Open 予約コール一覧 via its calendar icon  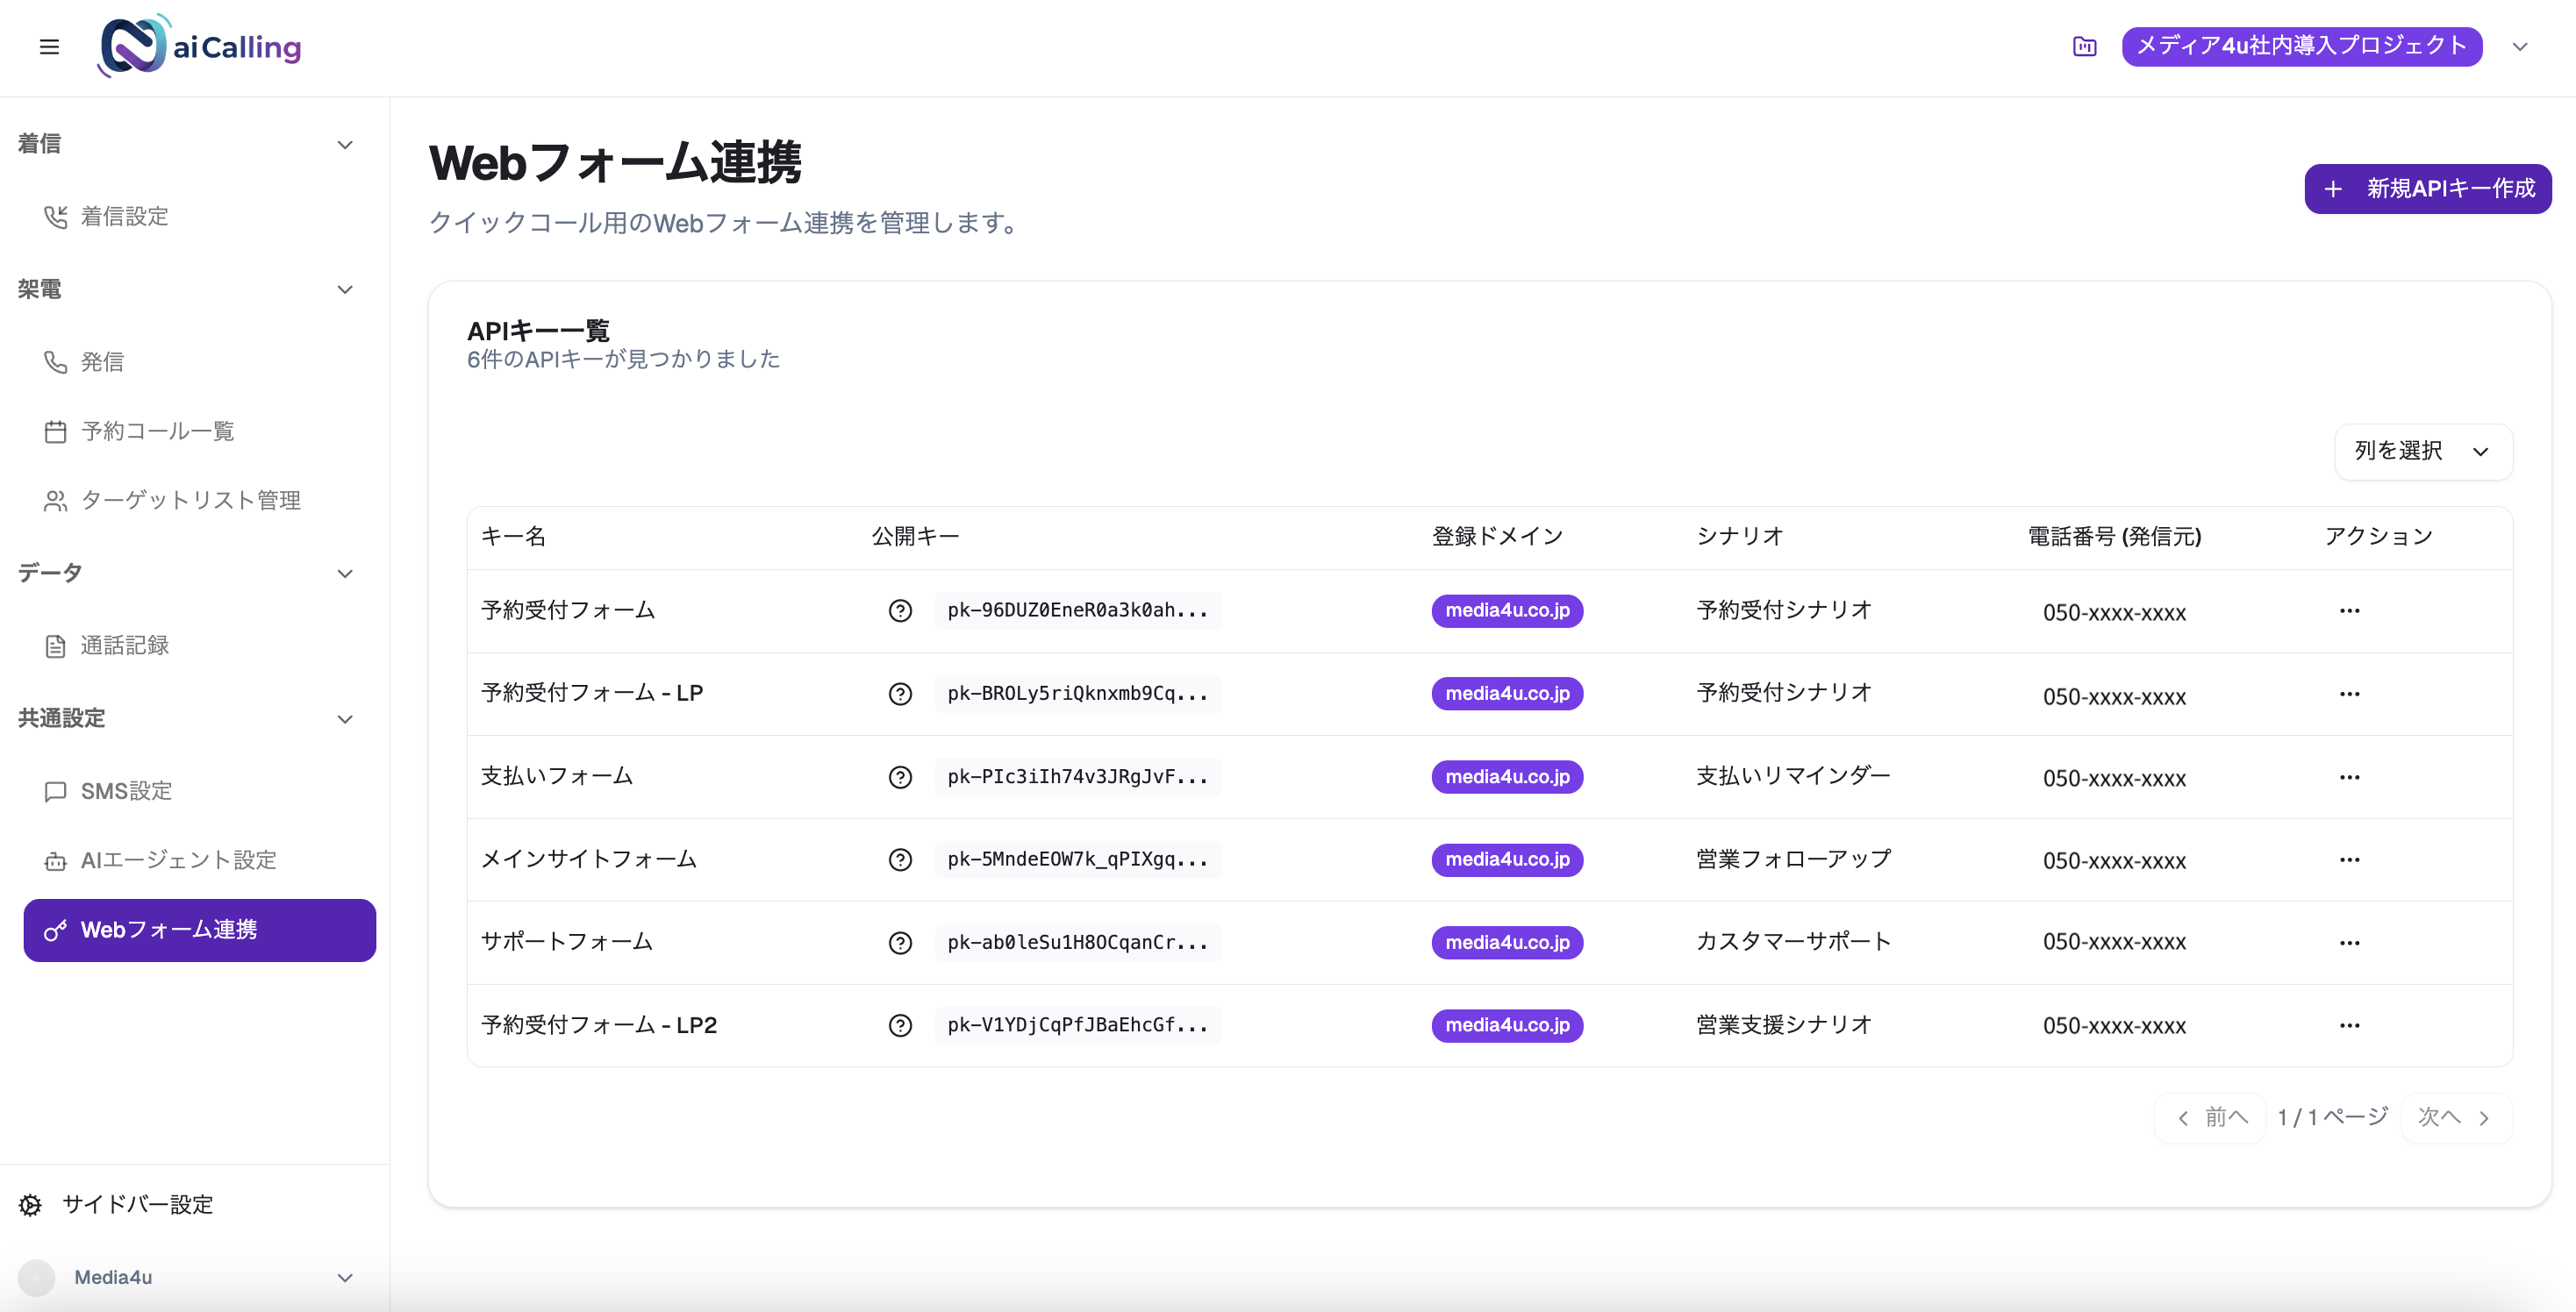[56, 431]
